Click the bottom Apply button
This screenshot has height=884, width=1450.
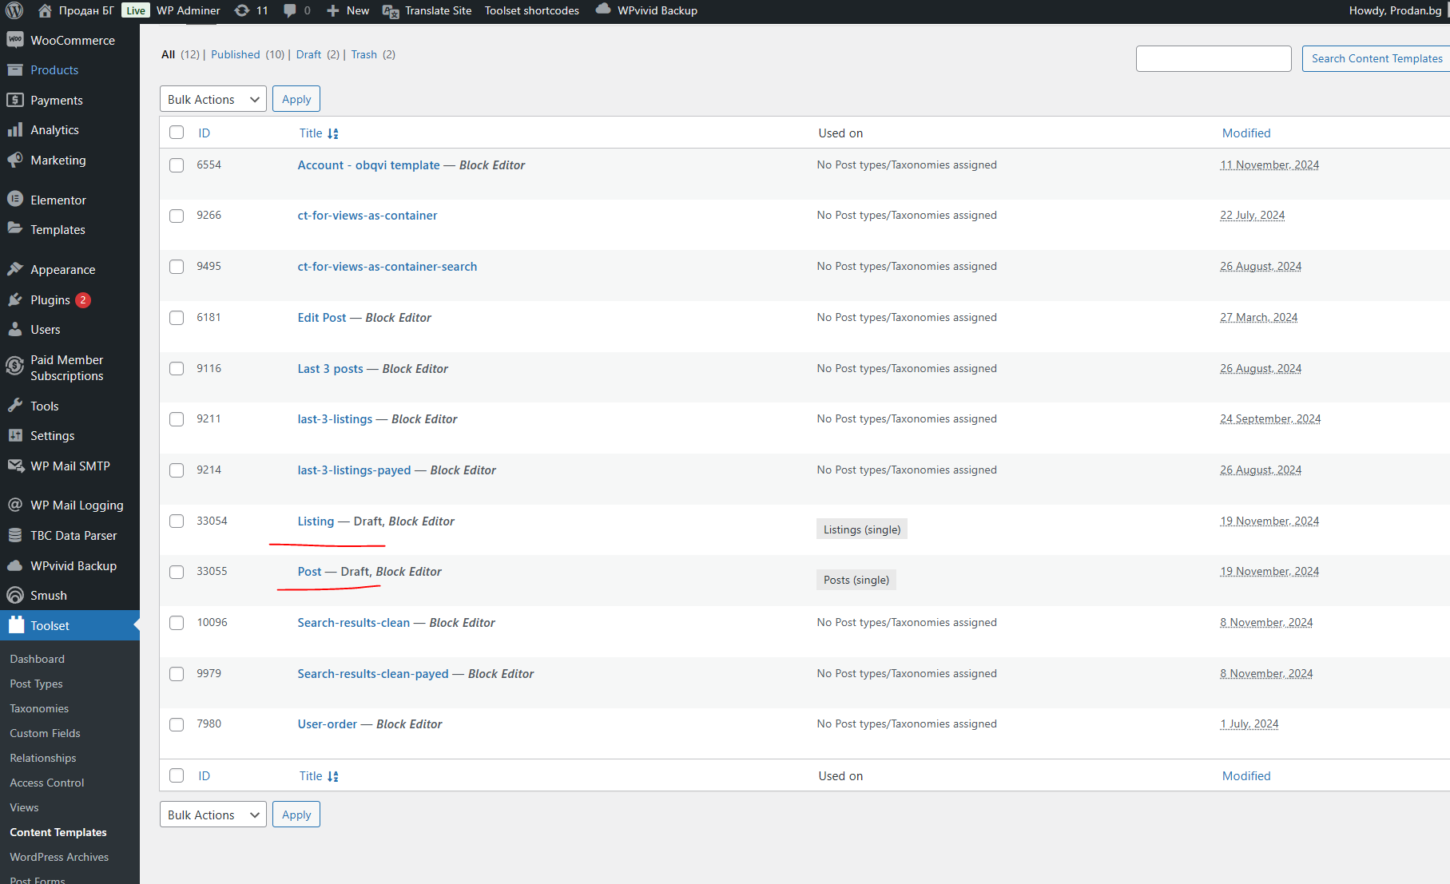[x=296, y=815]
